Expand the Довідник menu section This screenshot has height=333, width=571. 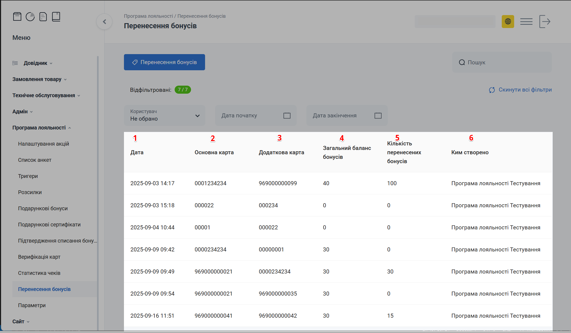click(x=36, y=63)
